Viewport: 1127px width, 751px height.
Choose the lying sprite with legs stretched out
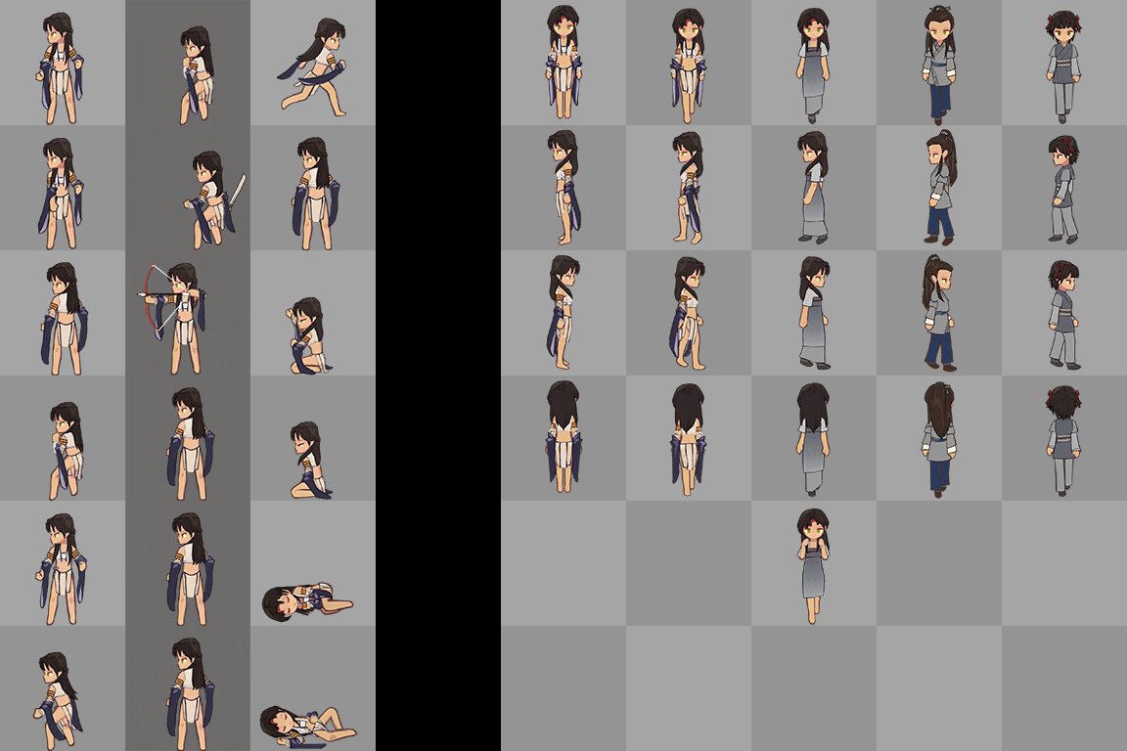308,727
